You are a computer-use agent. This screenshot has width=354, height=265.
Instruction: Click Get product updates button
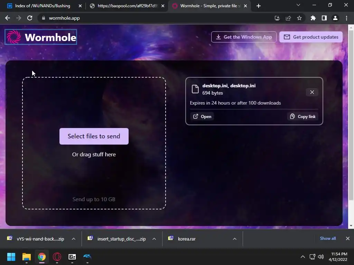pyautogui.click(x=311, y=37)
